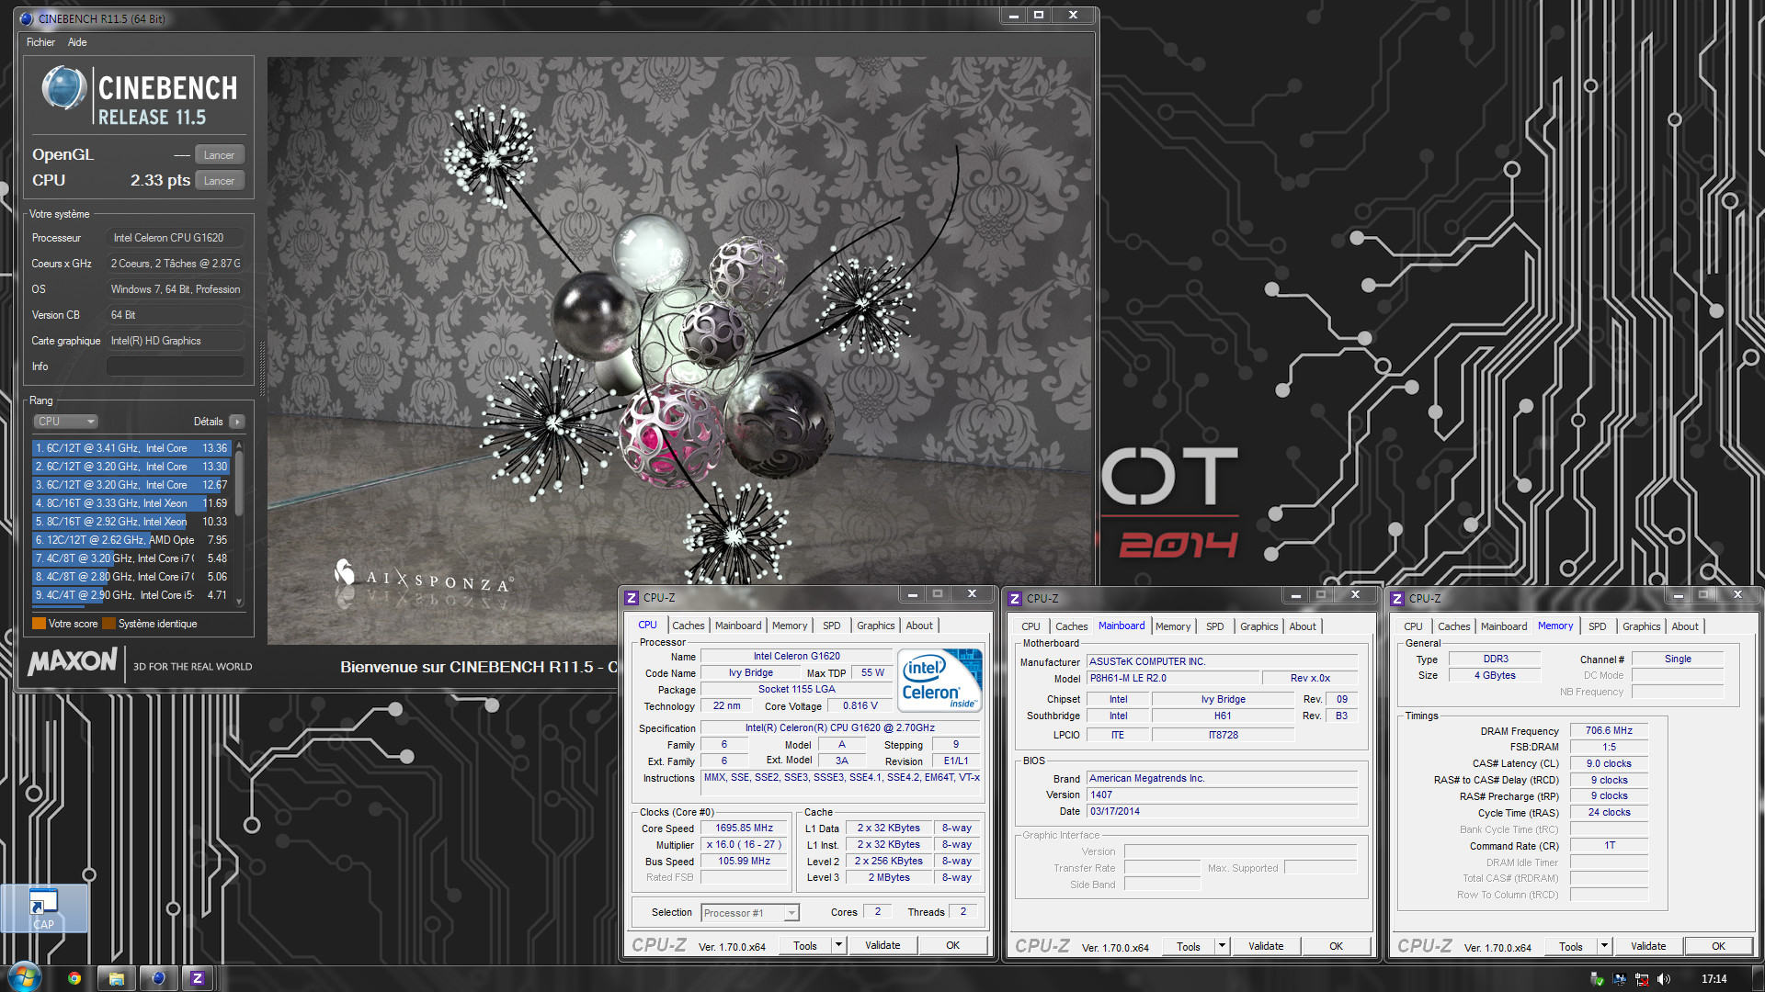The width and height of the screenshot is (1765, 992).
Task: Click the Core Speed value 1695.85 MHz
Action: [x=745, y=829]
